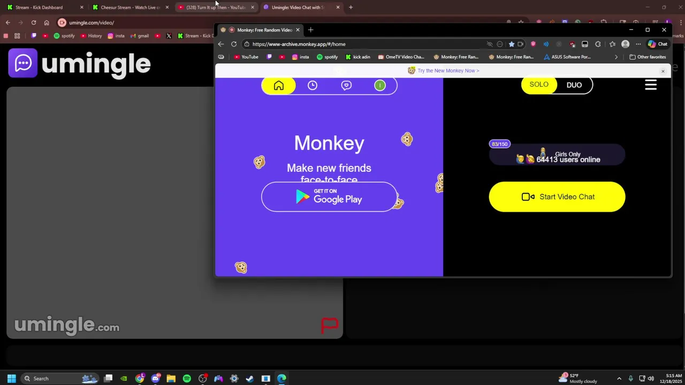Open OmeTV Video Chat bookmark in Edge
Screen dimensions: 685x385
click(401, 57)
